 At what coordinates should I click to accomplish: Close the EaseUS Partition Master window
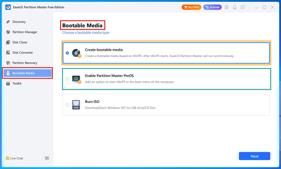(272, 7)
